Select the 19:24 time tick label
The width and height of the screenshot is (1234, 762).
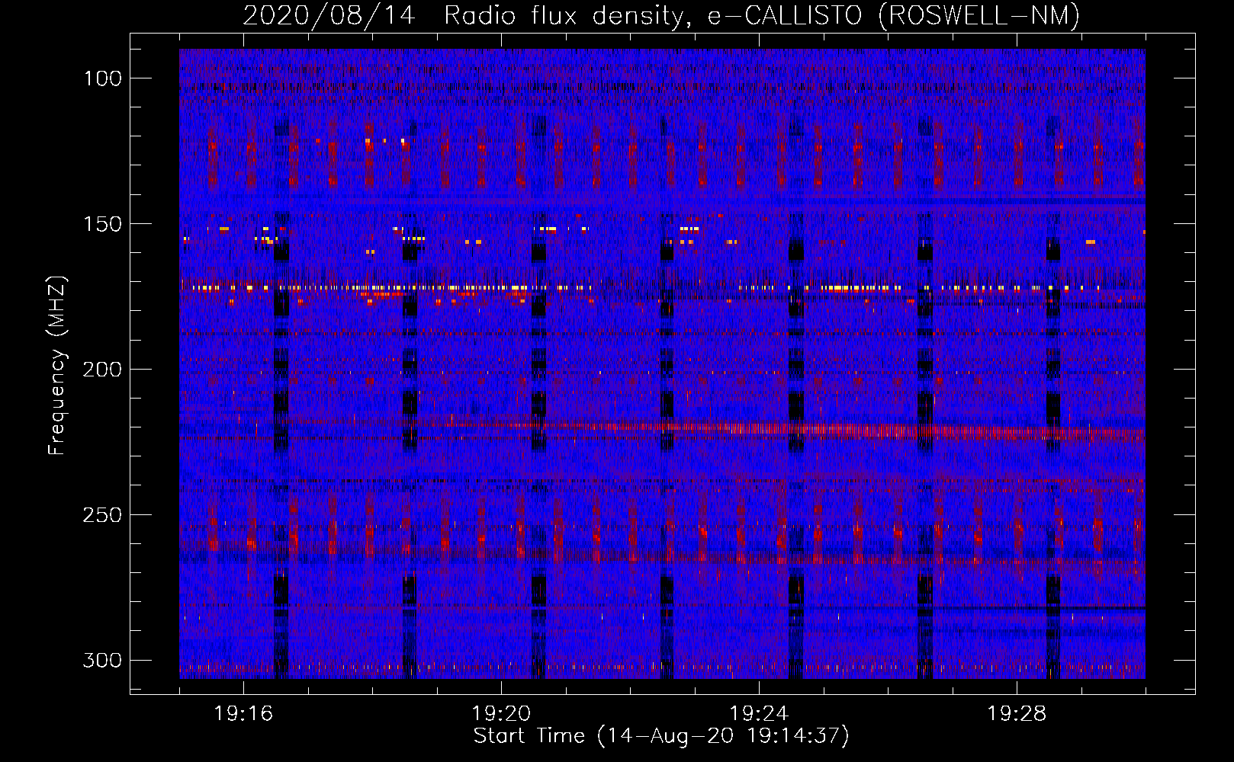pos(759,714)
